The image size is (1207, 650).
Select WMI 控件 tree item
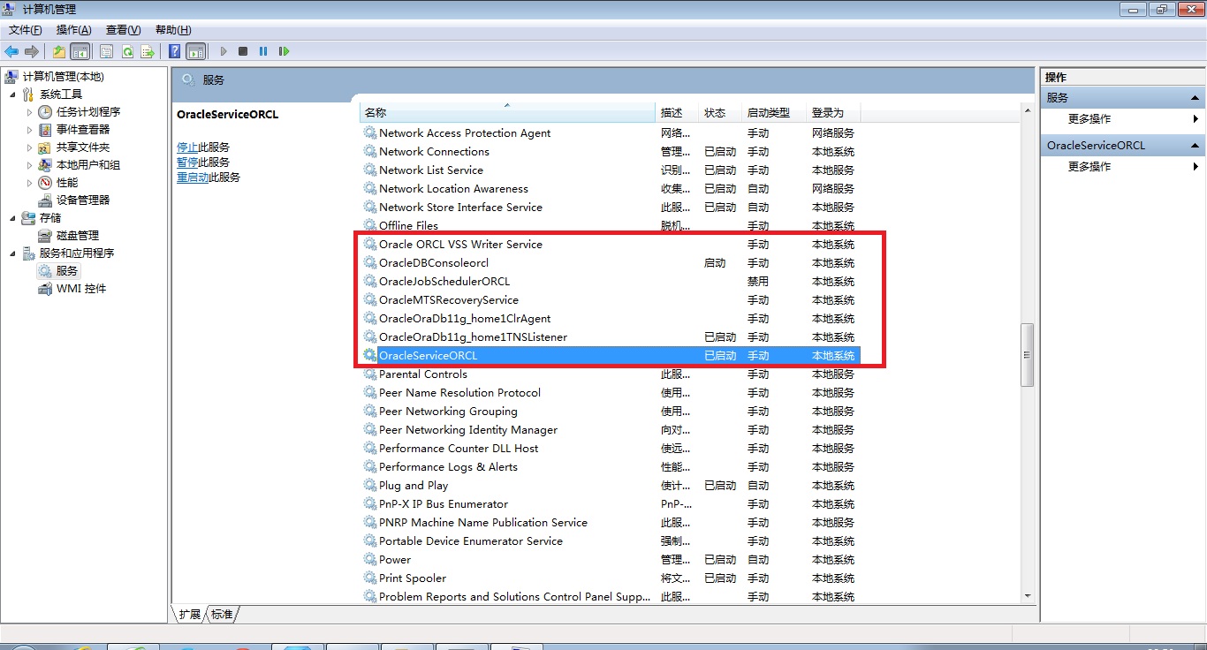point(72,289)
